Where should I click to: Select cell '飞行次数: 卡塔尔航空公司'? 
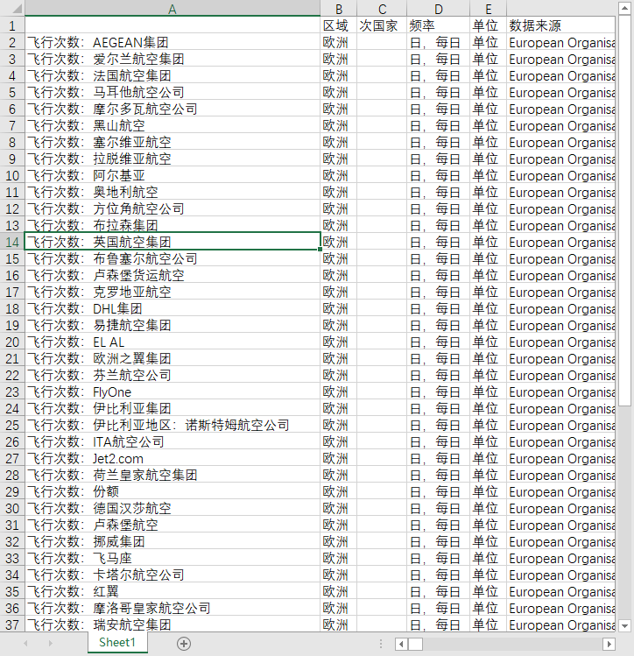tap(173, 575)
